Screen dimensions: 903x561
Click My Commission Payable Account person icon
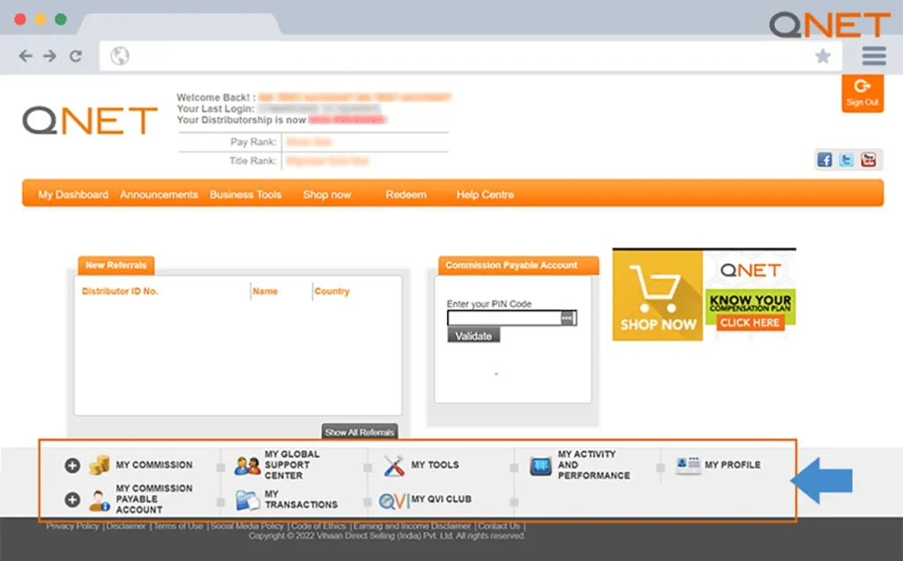click(x=99, y=500)
